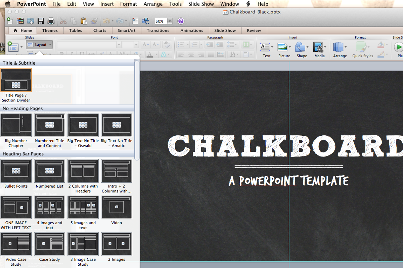The width and height of the screenshot is (403, 268).
Task: Click the Arrange icon
Action: [338, 47]
